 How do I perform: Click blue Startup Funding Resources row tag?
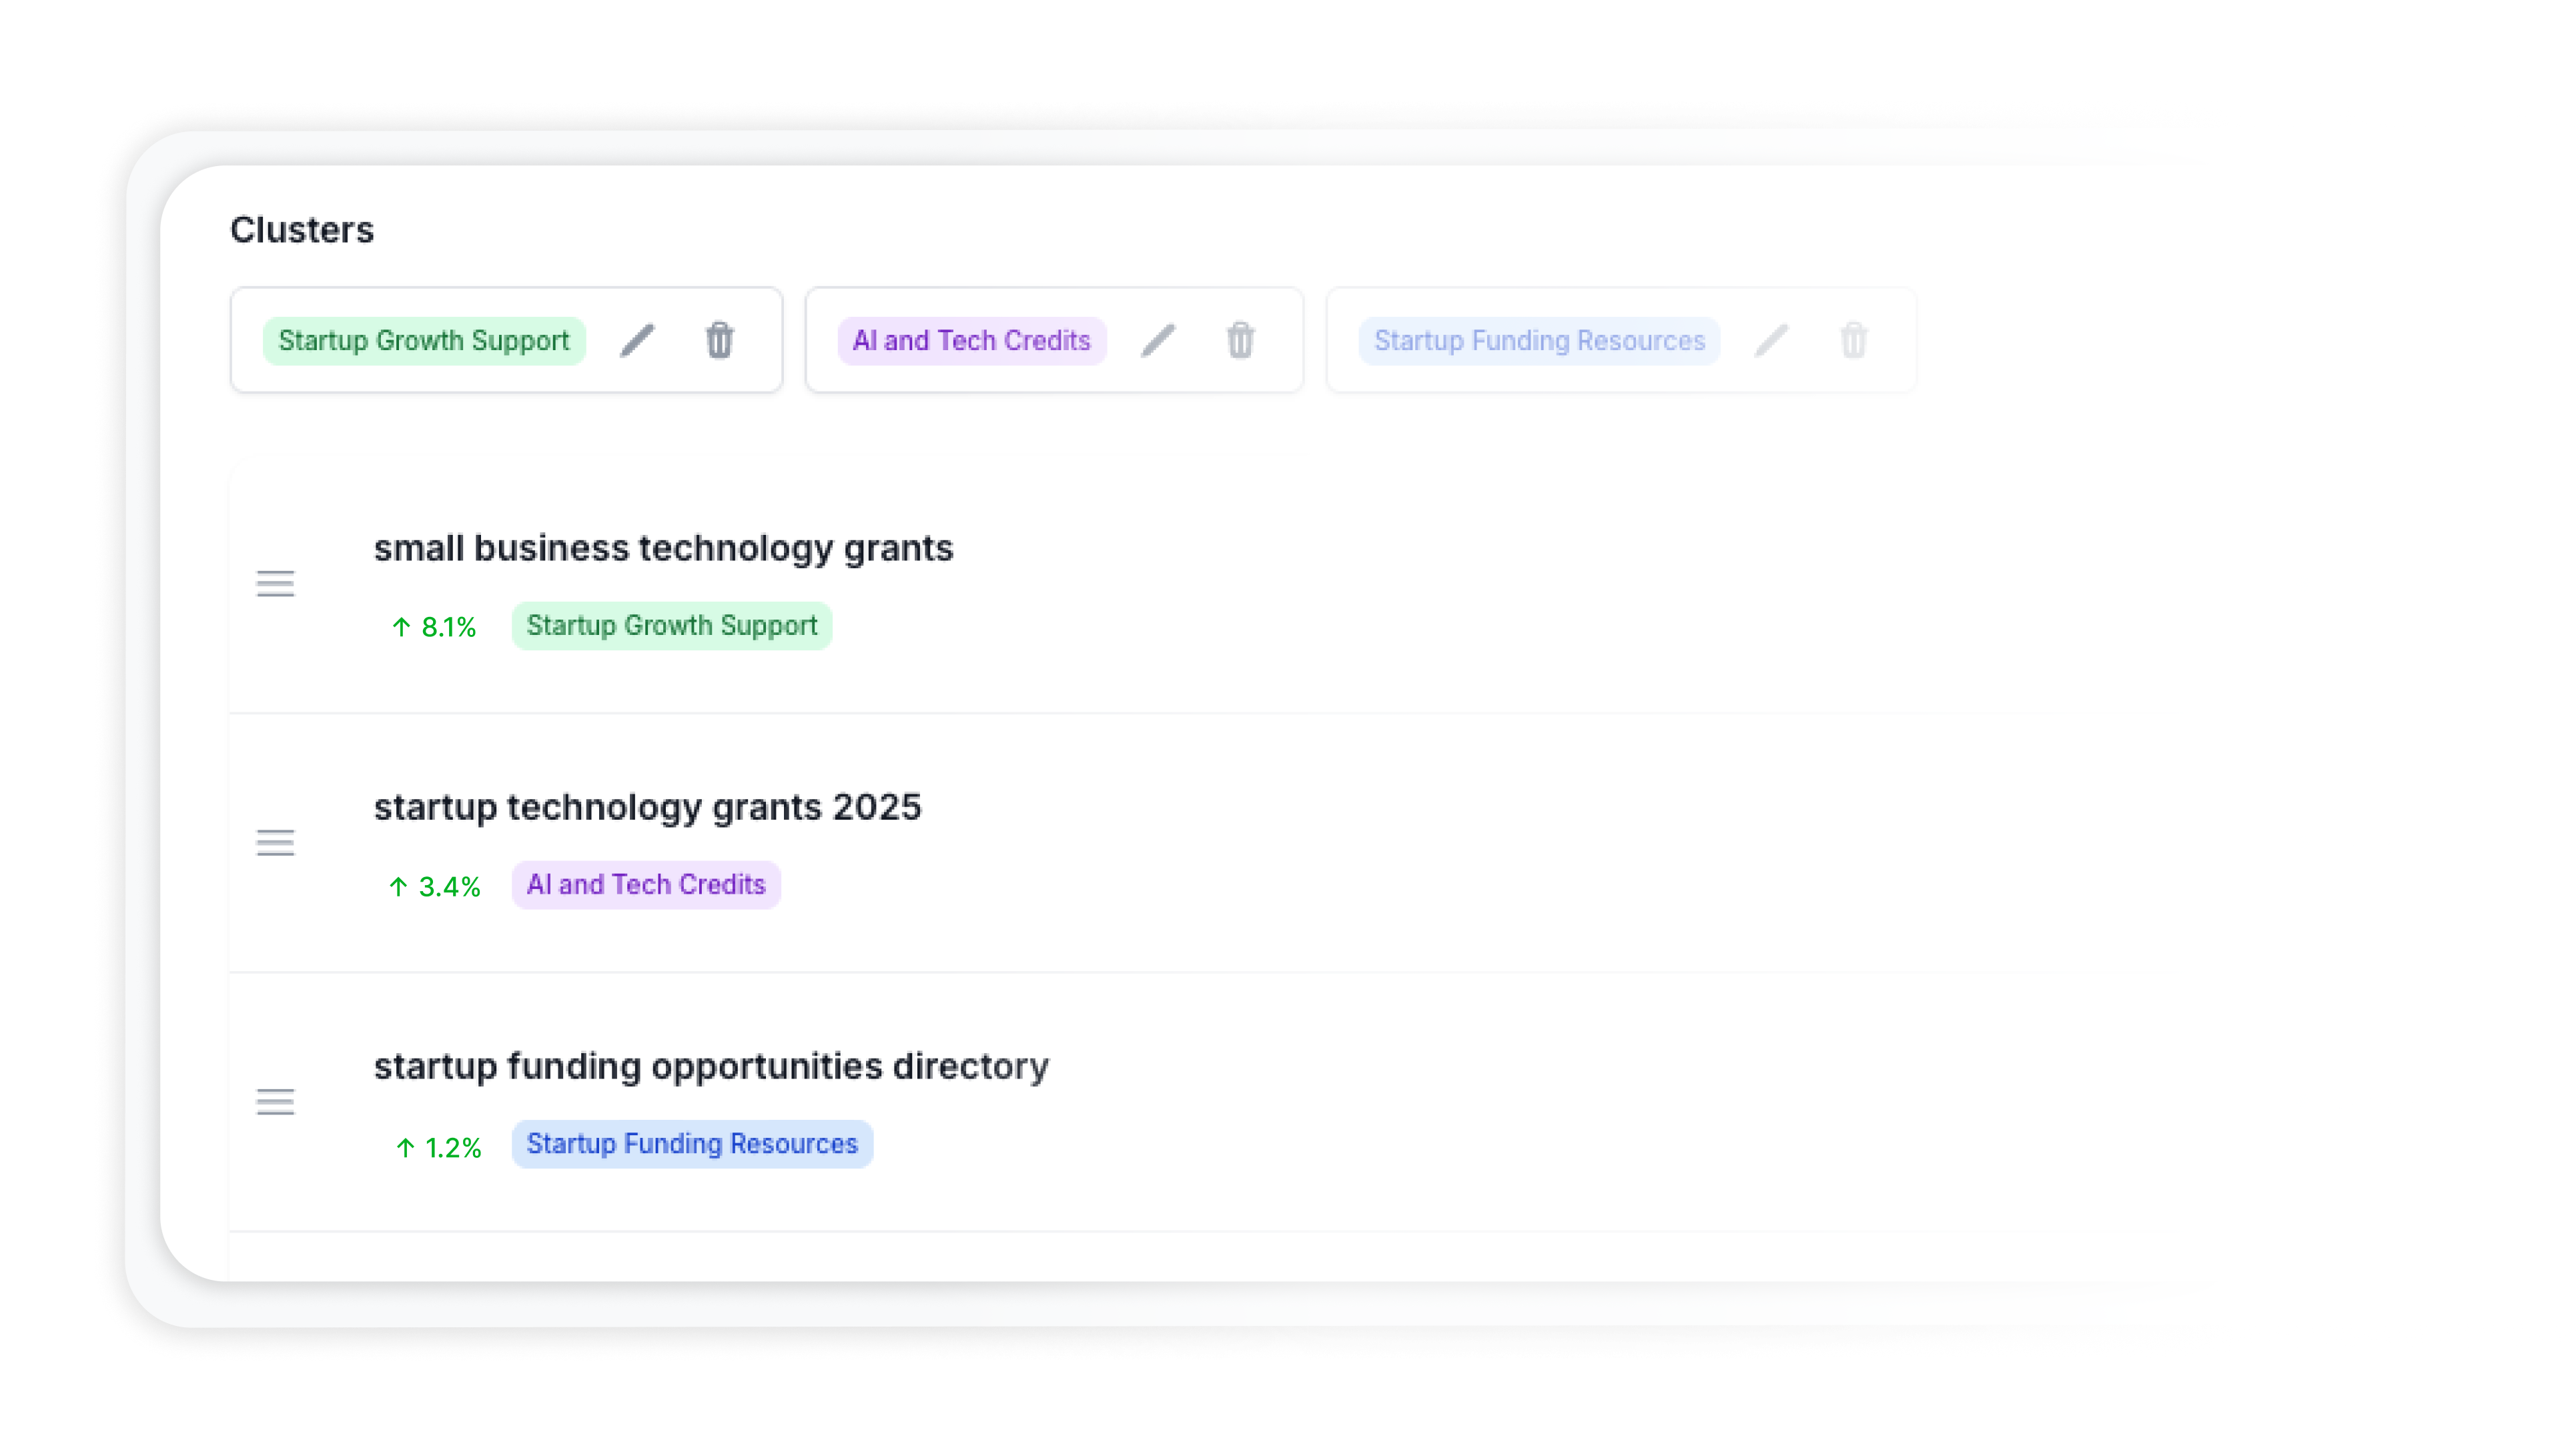click(x=692, y=1144)
